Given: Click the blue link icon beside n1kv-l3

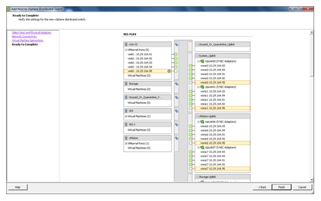Looking at the screenshot, I should (177, 44).
